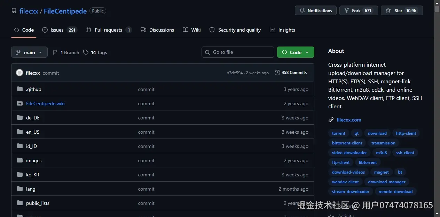Screen dimensions: 440x217
Task: Go to the Discussions tab
Action: click(x=157, y=30)
